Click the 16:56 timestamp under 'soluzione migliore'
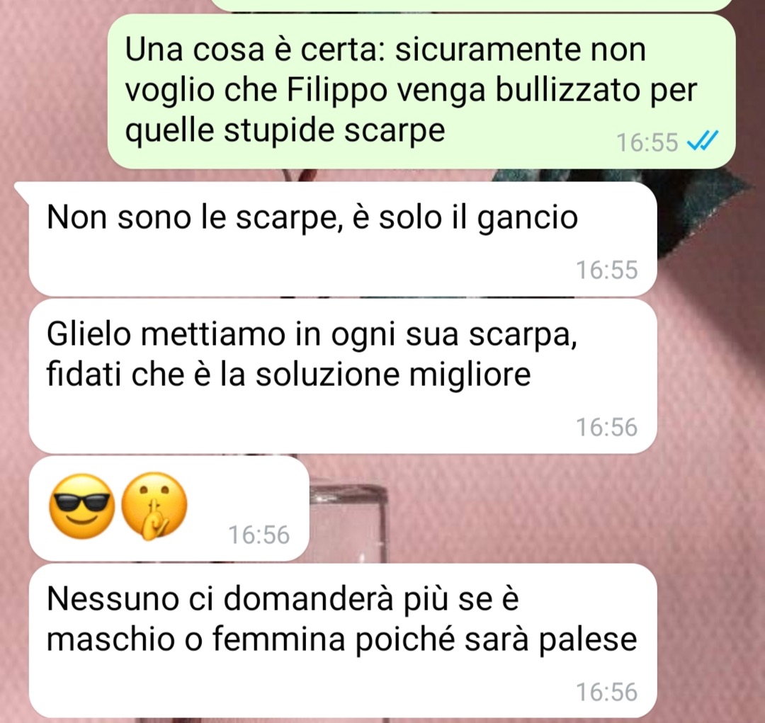Screen dimensions: 765x723 [607, 427]
